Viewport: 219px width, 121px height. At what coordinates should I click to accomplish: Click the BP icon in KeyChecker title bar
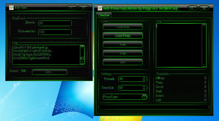[x=100, y=8]
